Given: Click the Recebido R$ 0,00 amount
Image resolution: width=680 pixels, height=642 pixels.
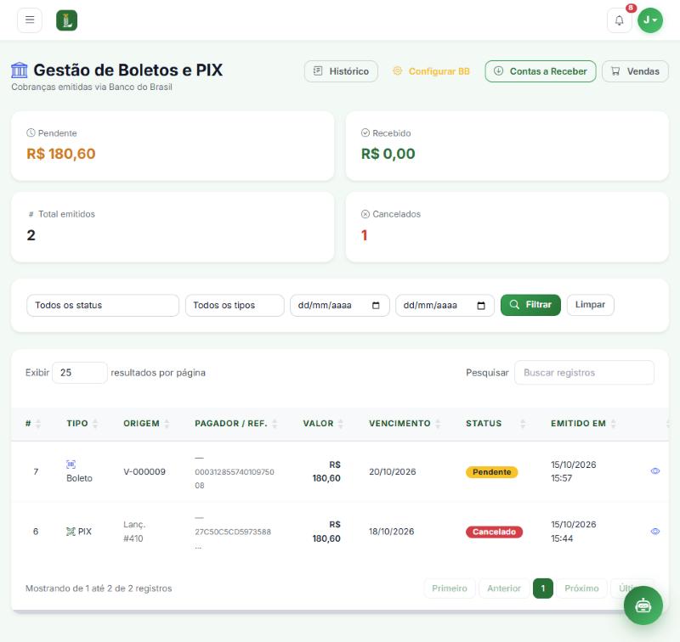Looking at the screenshot, I should click(388, 154).
